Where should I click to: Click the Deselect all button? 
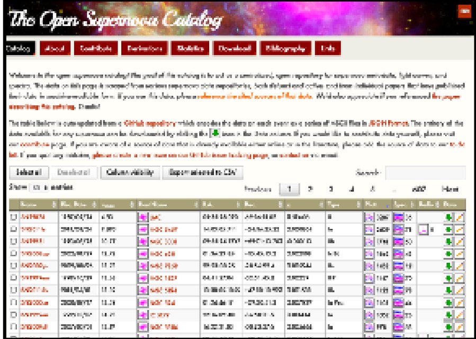(x=74, y=173)
